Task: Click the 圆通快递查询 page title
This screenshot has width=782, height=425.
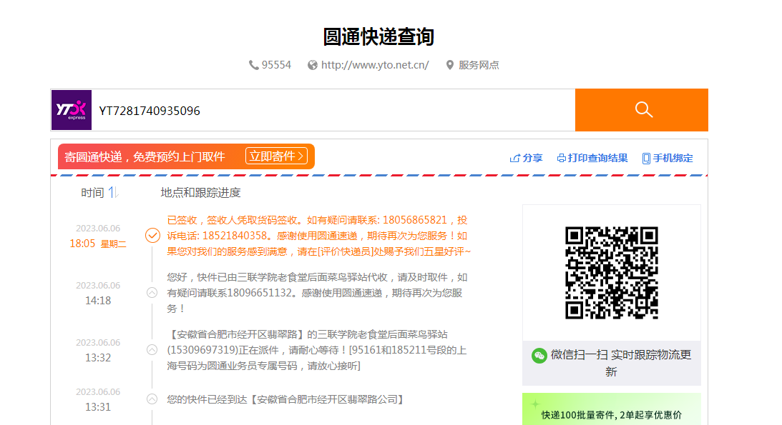Action: click(378, 37)
